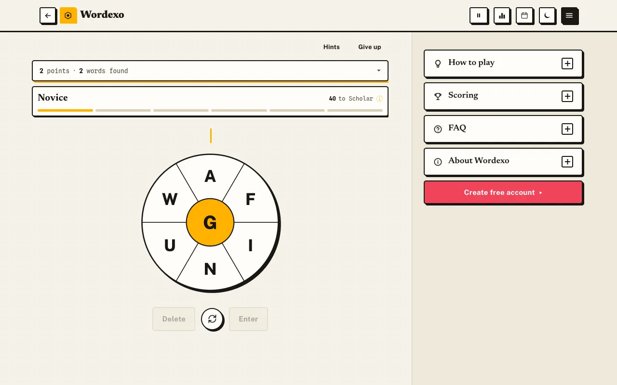Click the Wordexo title text
Screen dimensions: 617x385
[102, 15]
